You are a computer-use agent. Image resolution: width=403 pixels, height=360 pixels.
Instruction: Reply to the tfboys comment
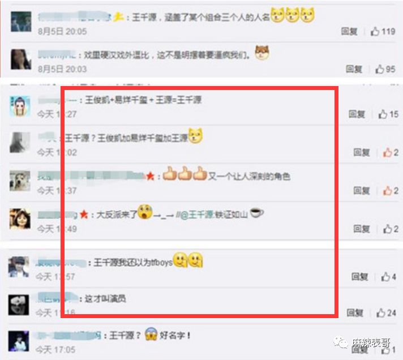pyautogui.click(x=359, y=277)
